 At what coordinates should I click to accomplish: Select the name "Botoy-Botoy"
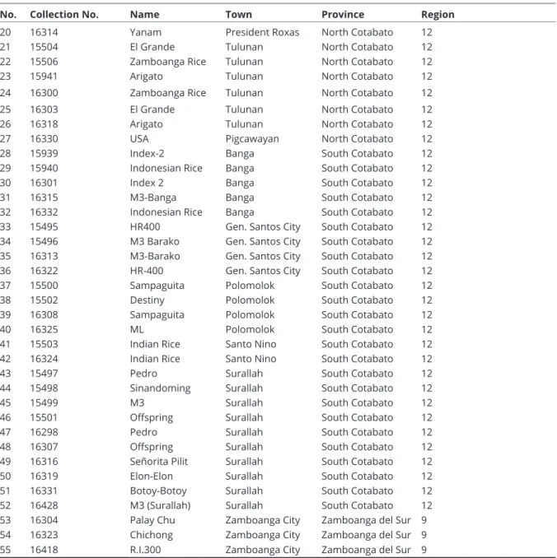tap(158, 491)
